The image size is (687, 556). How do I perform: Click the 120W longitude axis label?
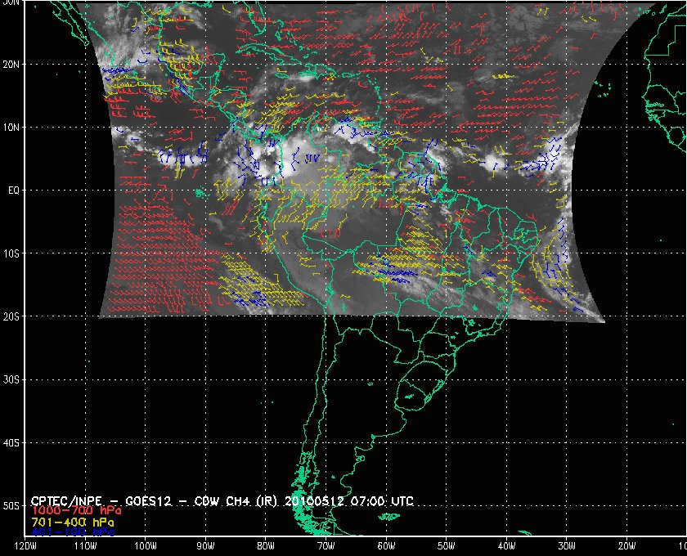25,546
